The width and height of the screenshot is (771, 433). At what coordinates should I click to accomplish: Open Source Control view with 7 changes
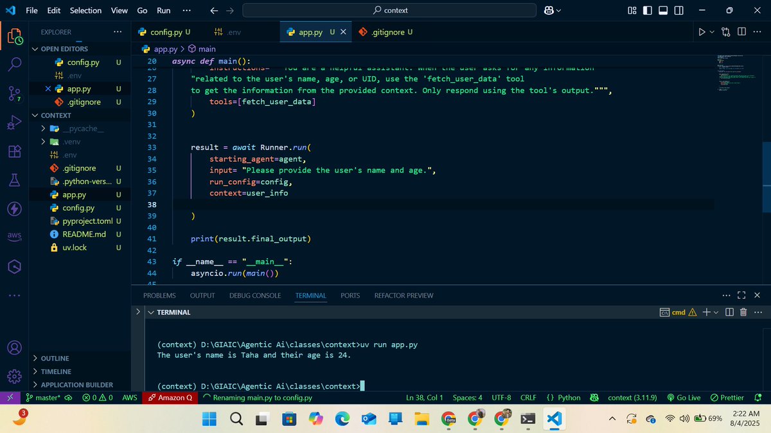coord(15,94)
